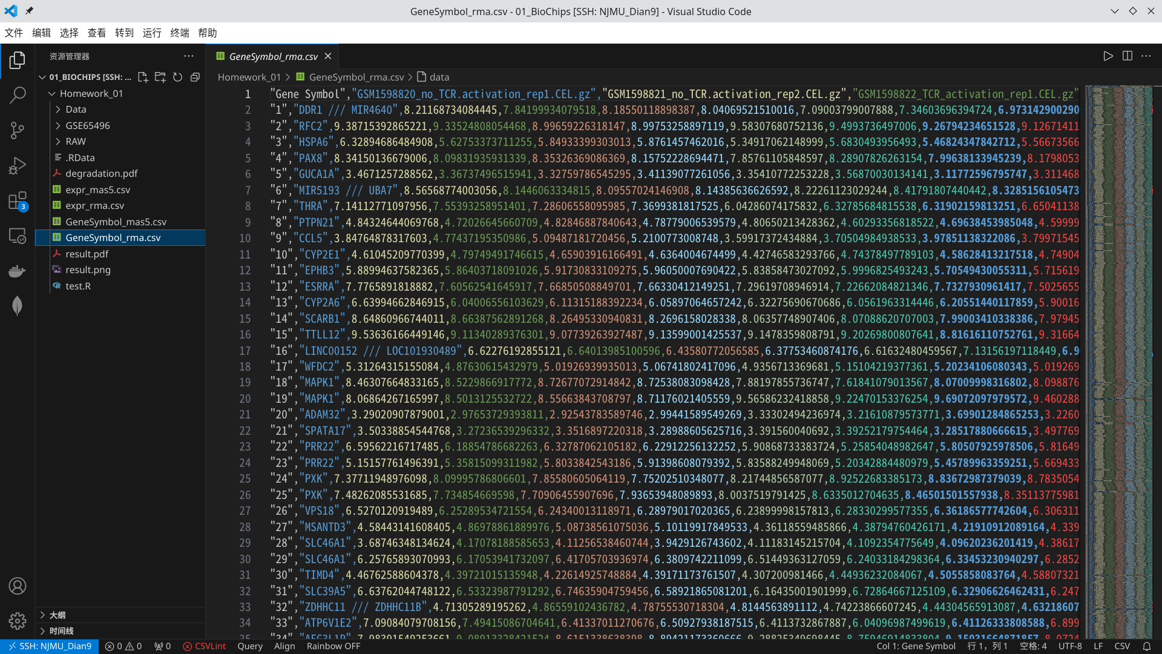This screenshot has height=654, width=1162.
Task: Click the CSVLint status bar button
Action: click(205, 646)
